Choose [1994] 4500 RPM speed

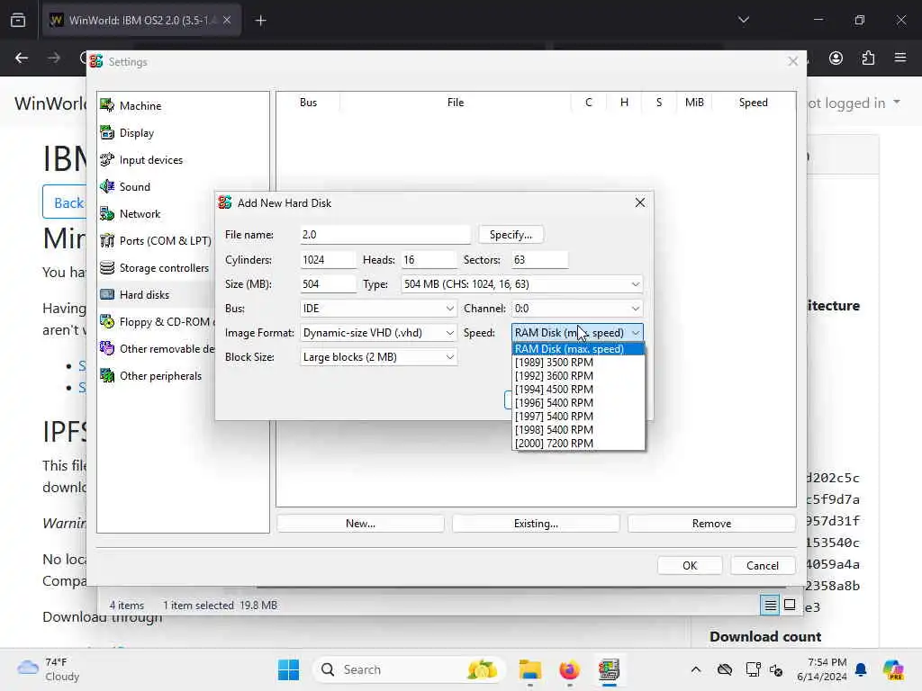click(578, 390)
